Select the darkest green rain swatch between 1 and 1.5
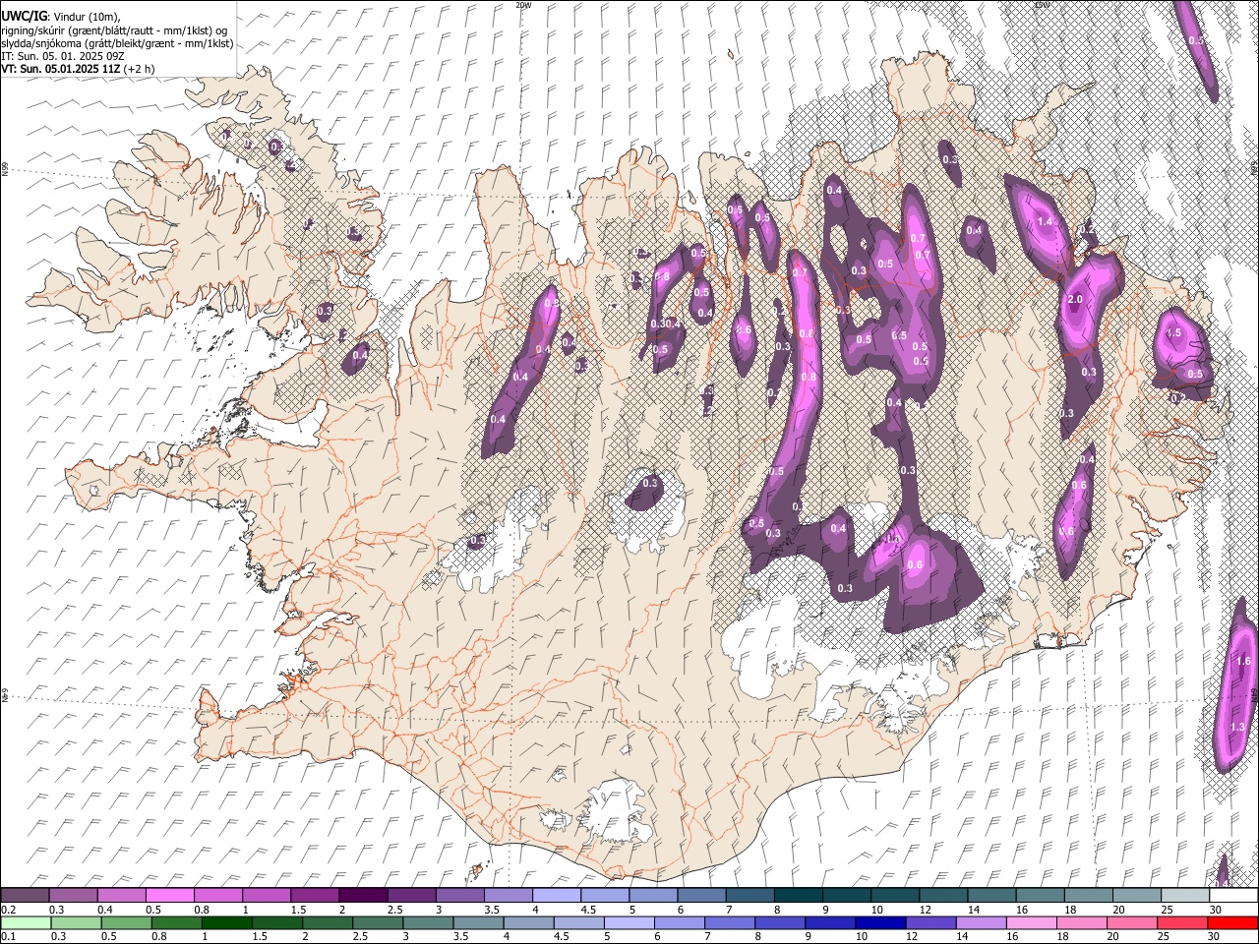1259x944 pixels. [x=226, y=923]
